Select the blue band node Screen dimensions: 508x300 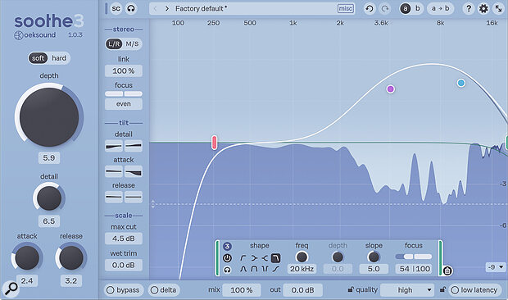461,83
